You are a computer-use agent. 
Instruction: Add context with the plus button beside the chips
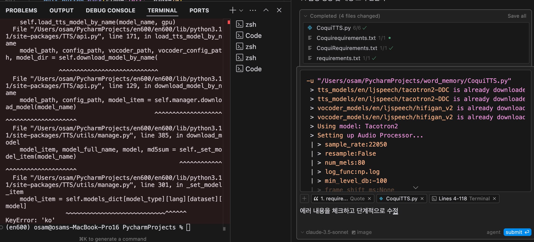point(304,199)
